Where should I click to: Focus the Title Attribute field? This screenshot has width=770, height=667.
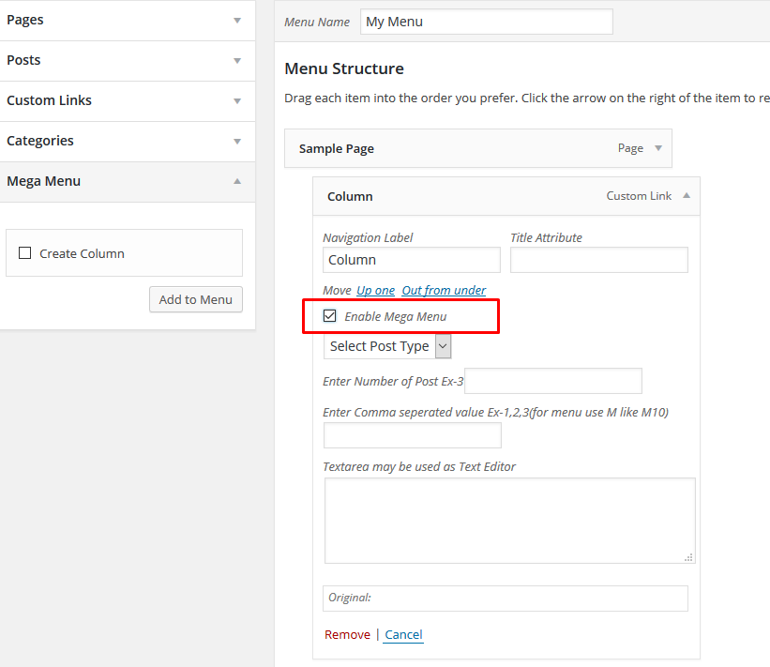[x=599, y=260]
